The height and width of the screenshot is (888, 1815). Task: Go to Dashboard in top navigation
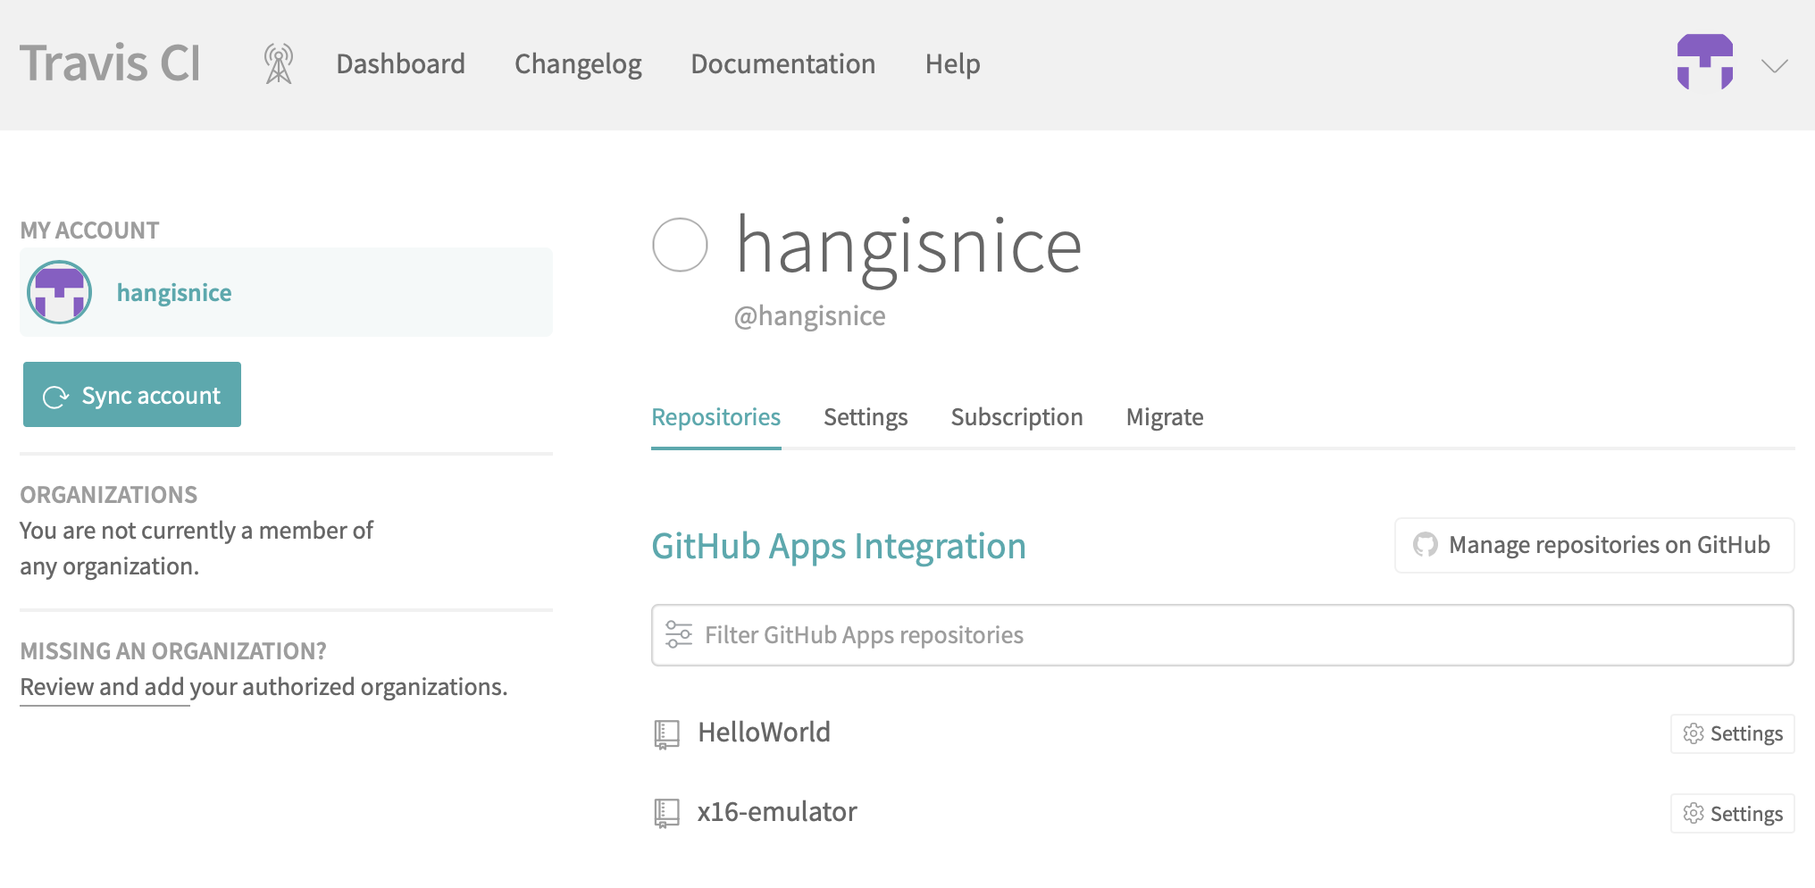click(400, 64)
